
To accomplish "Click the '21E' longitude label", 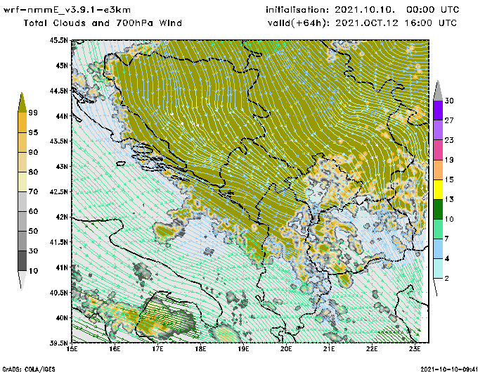I will pyautogui.click(x=329, y=349).
